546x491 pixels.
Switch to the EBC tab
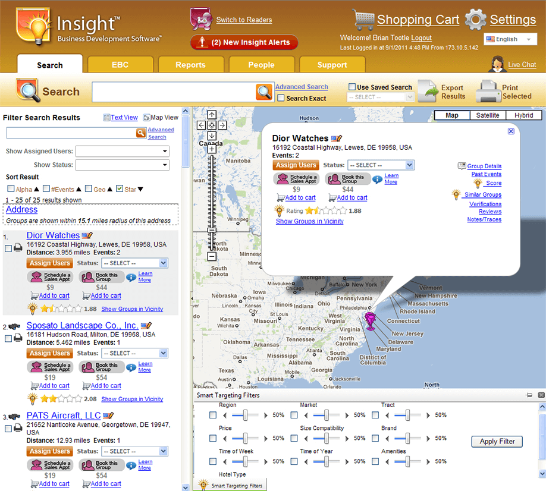coord(121,65)
